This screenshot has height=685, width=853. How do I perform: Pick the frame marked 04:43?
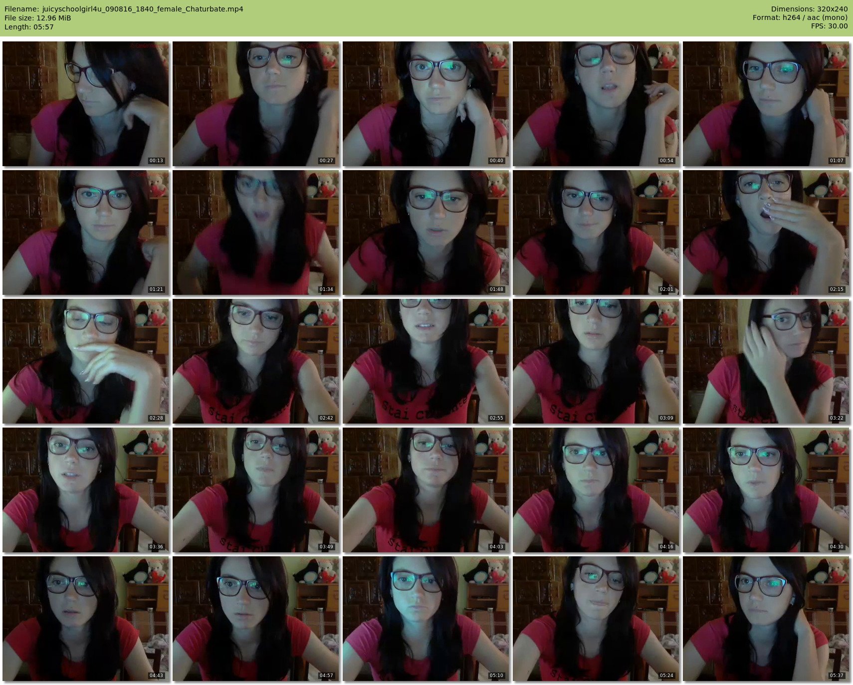point(86,619)
